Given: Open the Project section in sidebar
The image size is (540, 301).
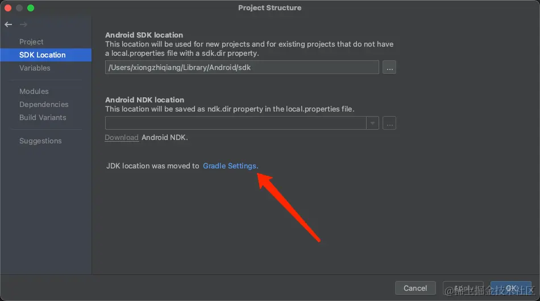Looking at the screenshot, I should pyautogui.click(x=31, y=42).
